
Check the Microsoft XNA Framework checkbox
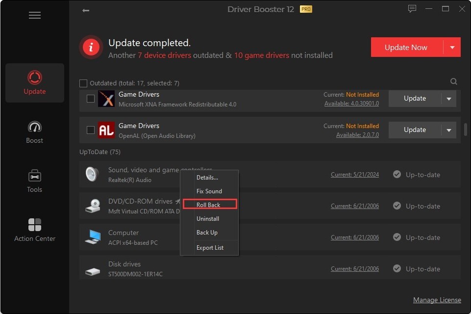(x=90, y=99)
